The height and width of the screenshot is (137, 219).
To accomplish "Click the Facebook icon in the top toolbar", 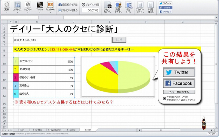I will [50, 5].
